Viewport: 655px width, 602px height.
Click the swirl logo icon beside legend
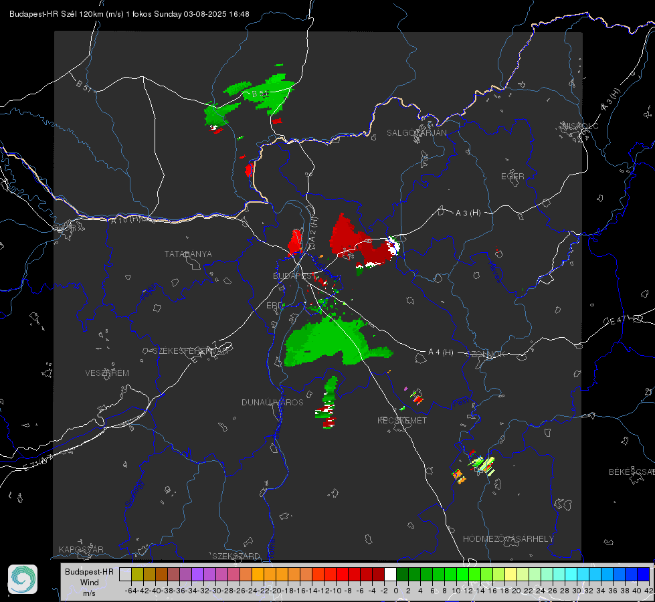(x=23, y=579)
